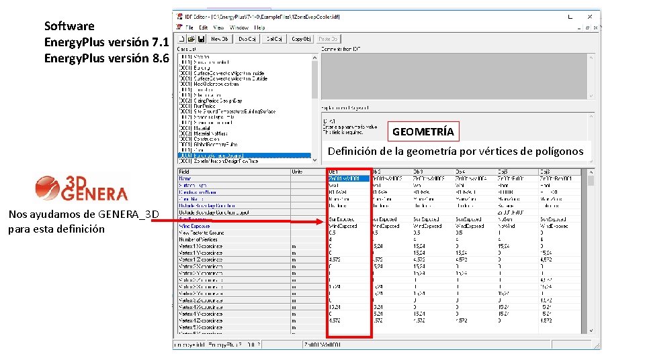Click the Units column header
This screenshot has height=362, width=645.
click(x=308, y=172)
